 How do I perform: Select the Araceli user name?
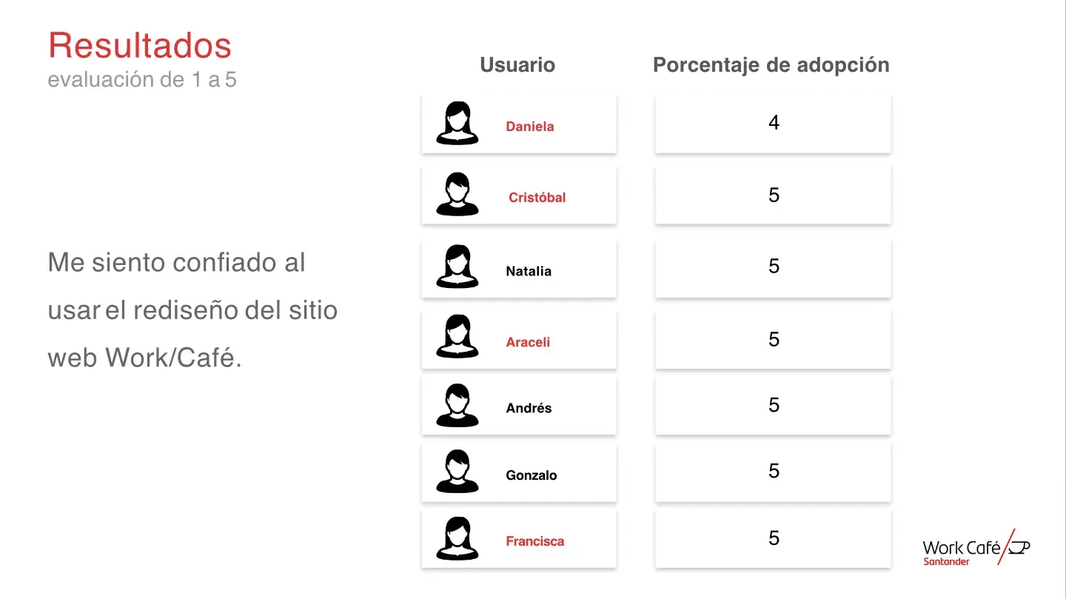[528, 342]
